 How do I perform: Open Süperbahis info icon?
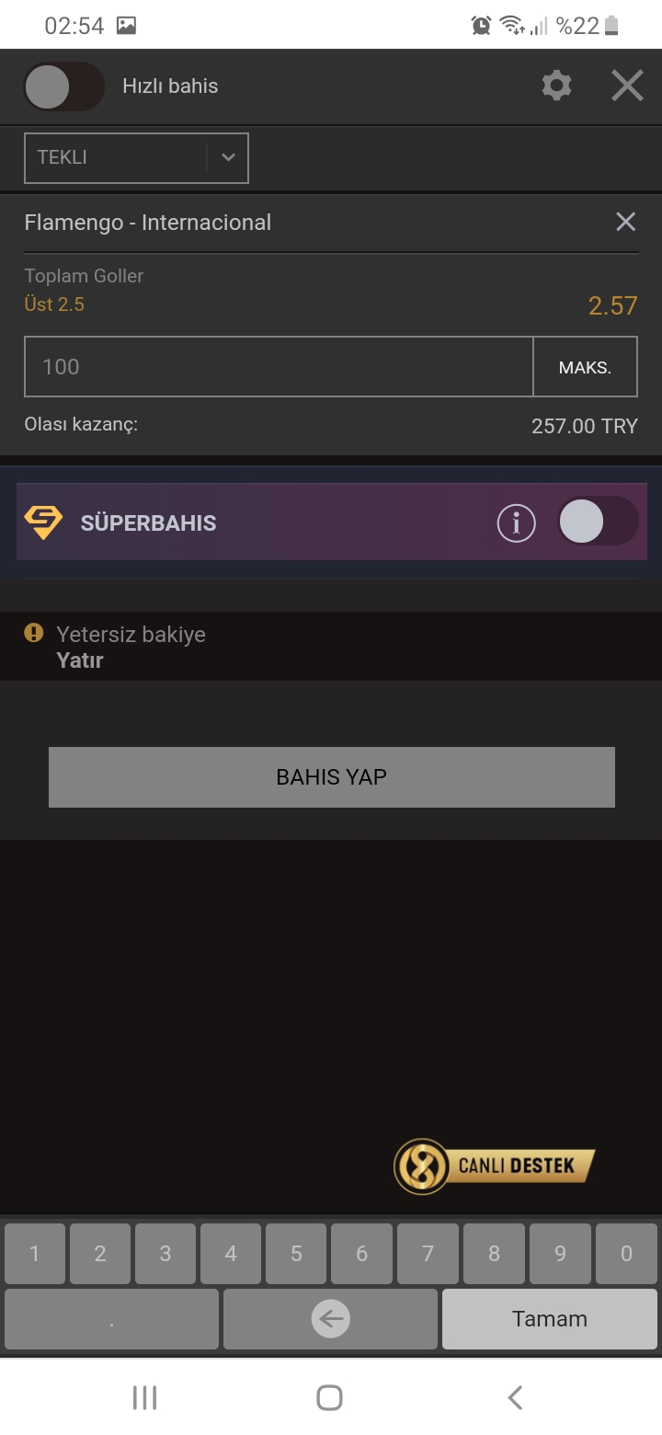[516, 522]
